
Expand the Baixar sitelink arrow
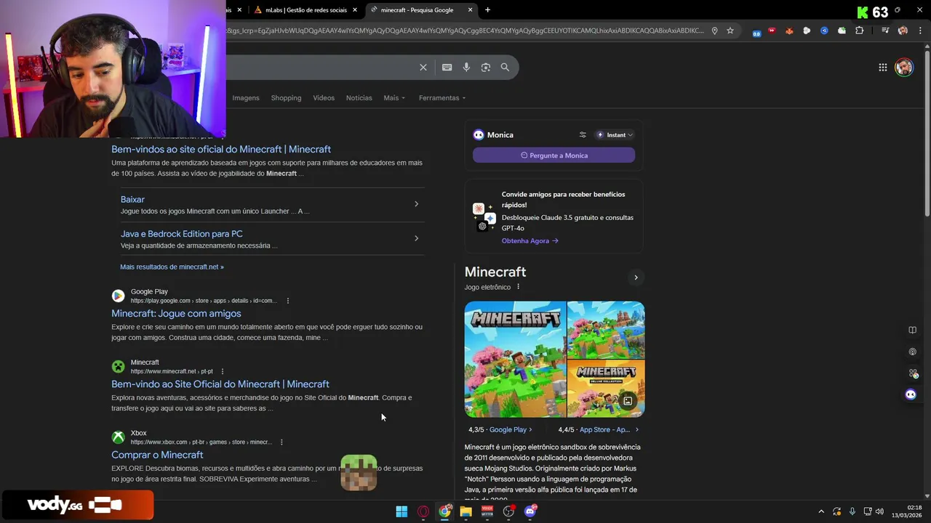(416, 204)
